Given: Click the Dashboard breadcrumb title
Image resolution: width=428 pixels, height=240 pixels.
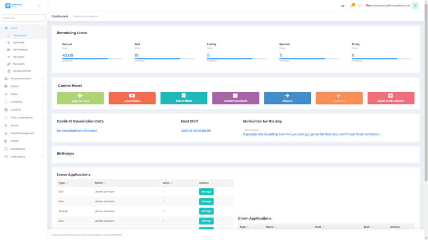Looking at the screenshot, I should pyautogui.click(x=60, y=17).
